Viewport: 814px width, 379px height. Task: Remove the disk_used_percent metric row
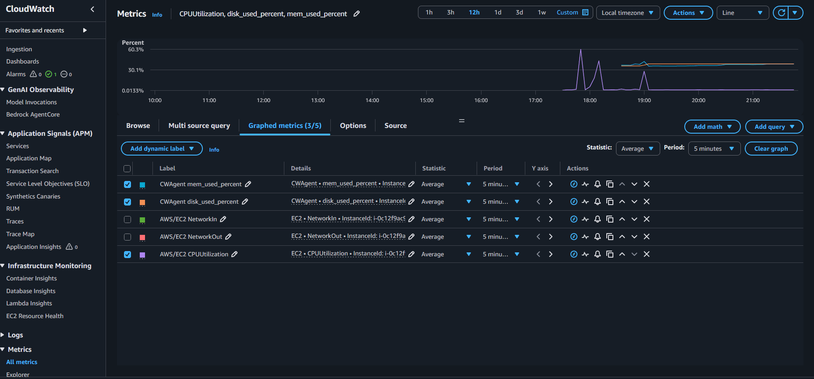[x=647, y=202]
